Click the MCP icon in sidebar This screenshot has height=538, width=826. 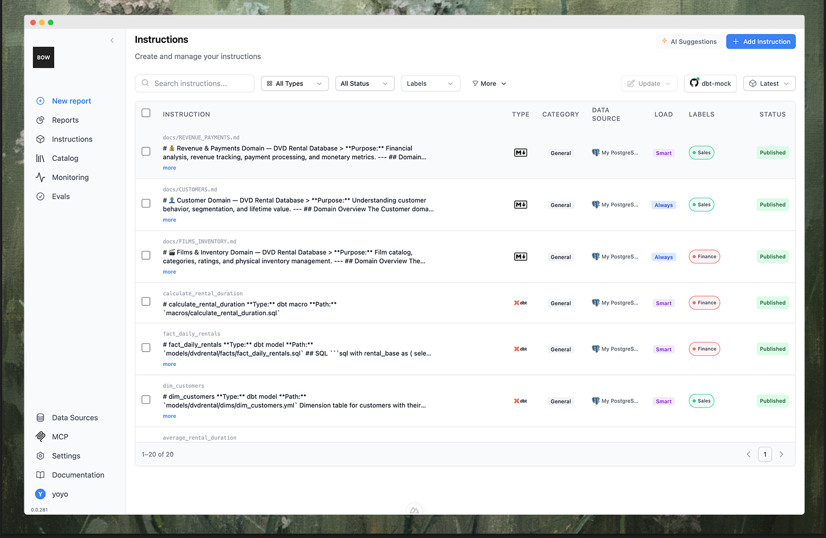(40, 437)
